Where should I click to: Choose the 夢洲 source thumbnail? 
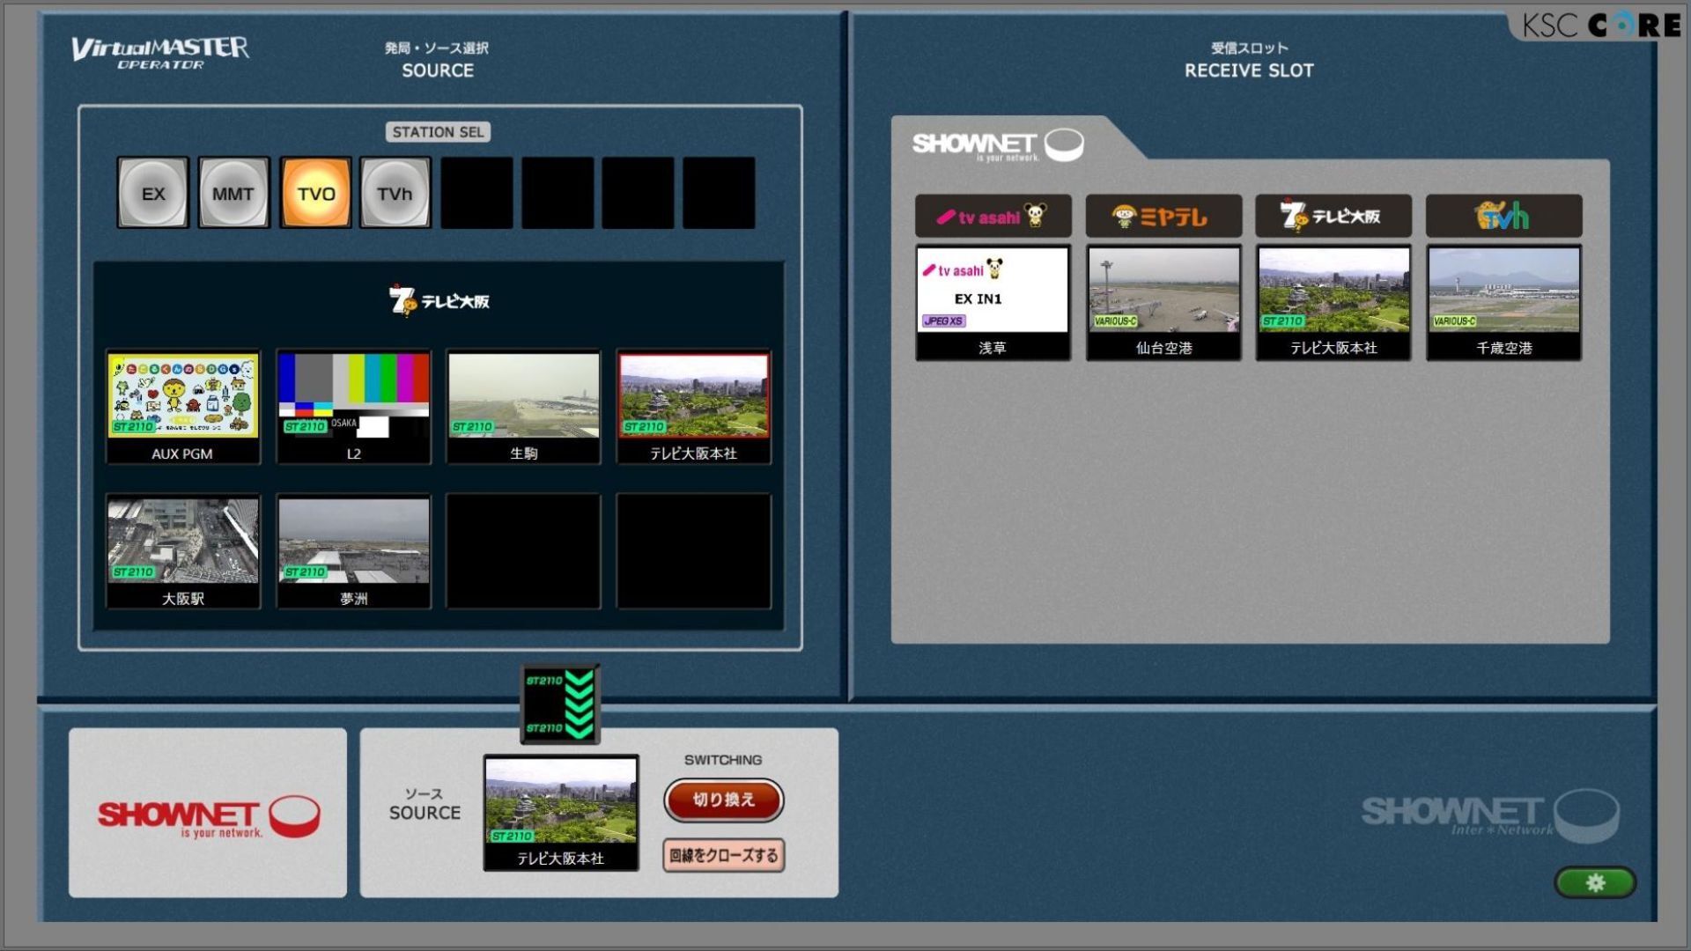(x=354, y=551)
